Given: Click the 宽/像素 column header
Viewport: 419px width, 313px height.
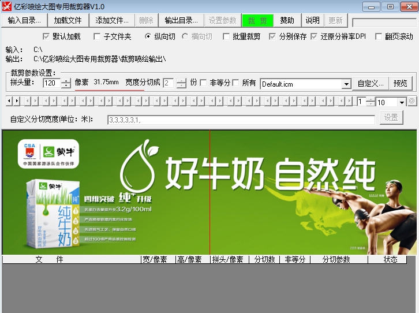Looking at the screenshot, I should (158, 259).
